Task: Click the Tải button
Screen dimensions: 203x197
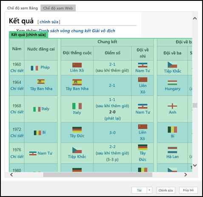Action: pyautogui.click(x=139, y=190)
